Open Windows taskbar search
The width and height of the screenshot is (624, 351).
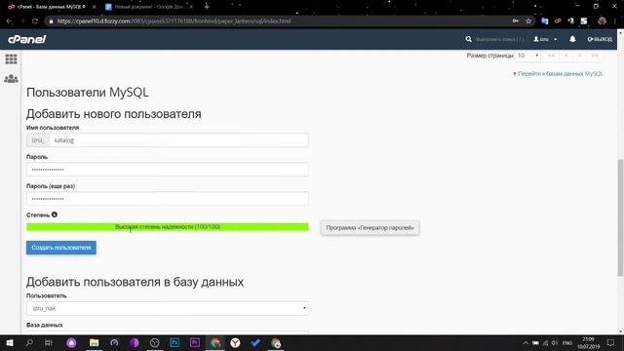point(29,342)
